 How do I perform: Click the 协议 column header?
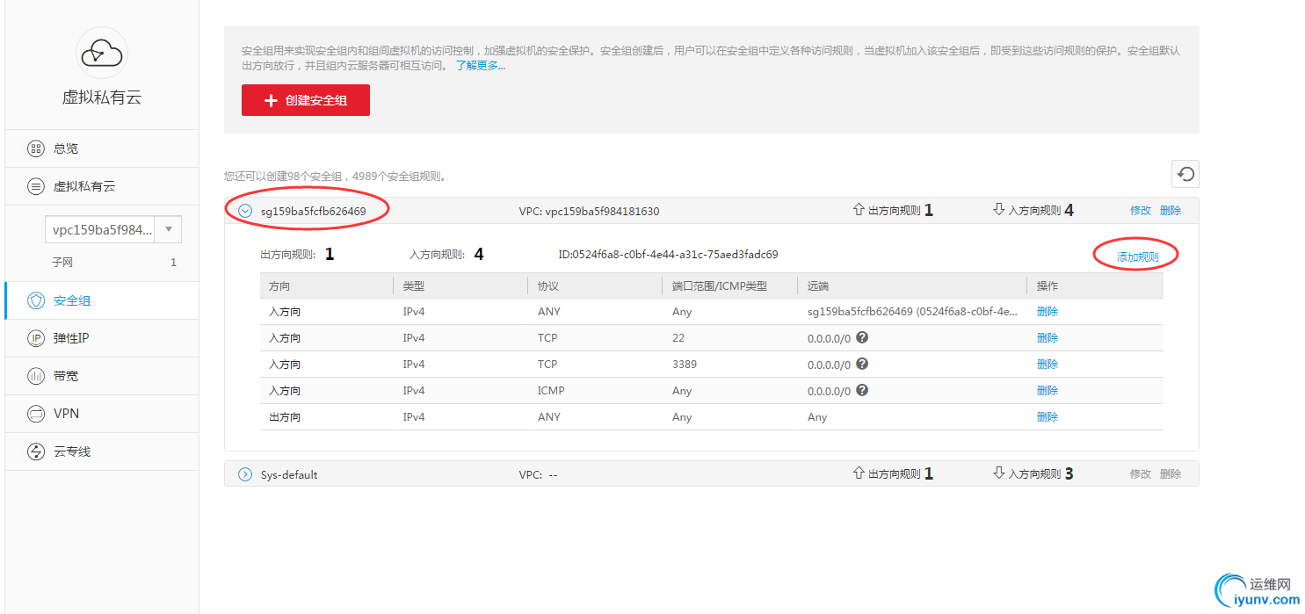click(548, 286)
